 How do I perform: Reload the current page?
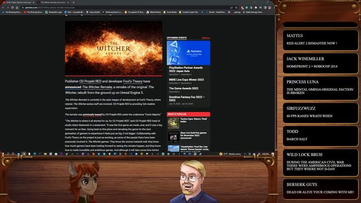12,7
